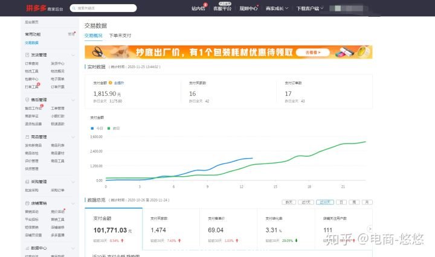Image resolution: width=435 pixels, height=257 pixels.
Task: Select the 近30天 time range option
Action: [x=325, y=202]
